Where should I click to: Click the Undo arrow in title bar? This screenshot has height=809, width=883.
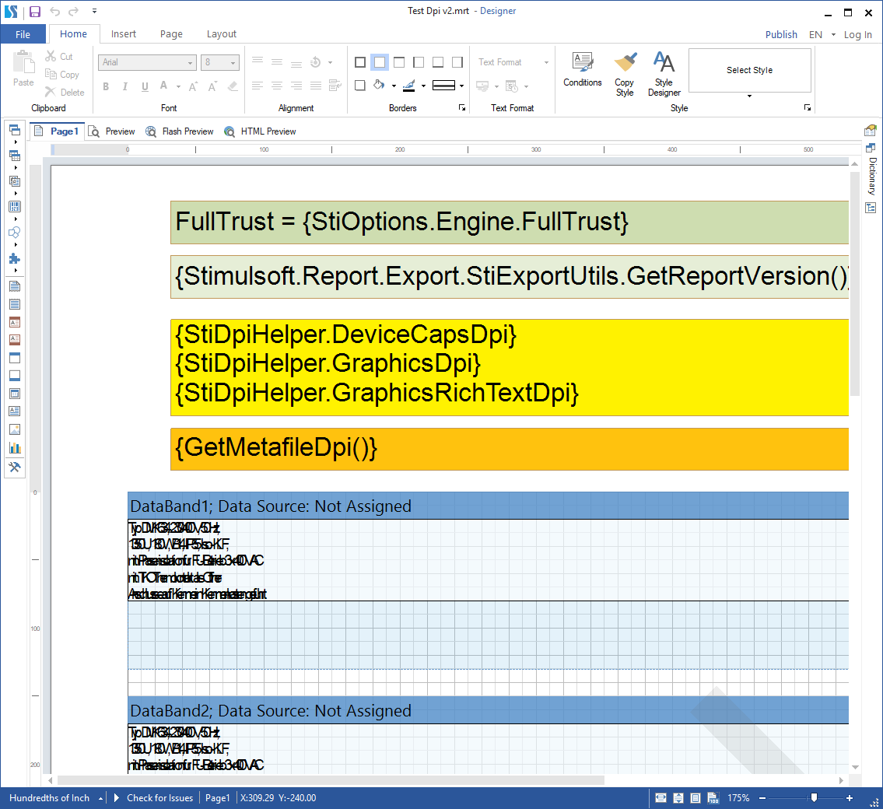point(54,11)
